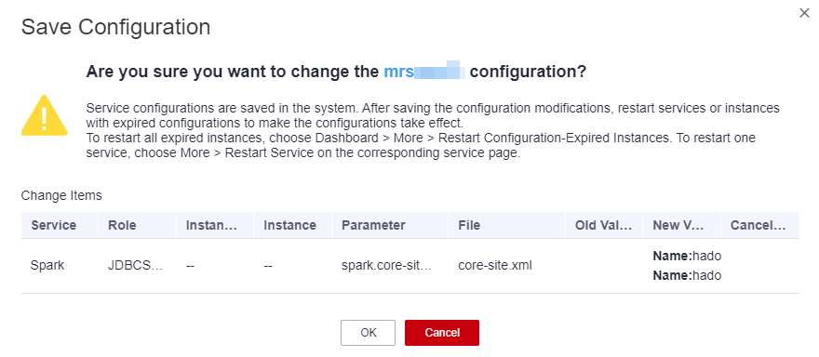Click the Instance column header
The width and height of the screenshot is (819, 357).
[289, 225]
